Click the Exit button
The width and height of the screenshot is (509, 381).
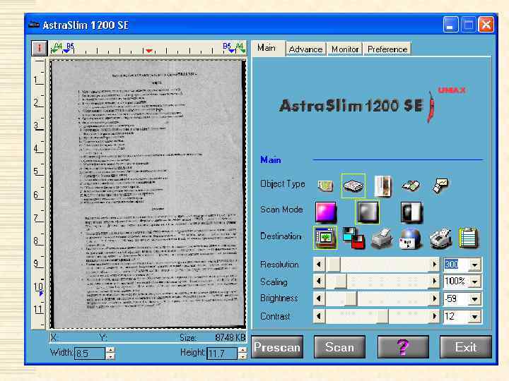pyautogui.click(x=465, y=347)
